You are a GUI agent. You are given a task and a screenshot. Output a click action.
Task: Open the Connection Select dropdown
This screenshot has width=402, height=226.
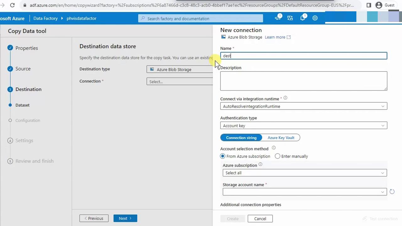[x=180, y=82]
